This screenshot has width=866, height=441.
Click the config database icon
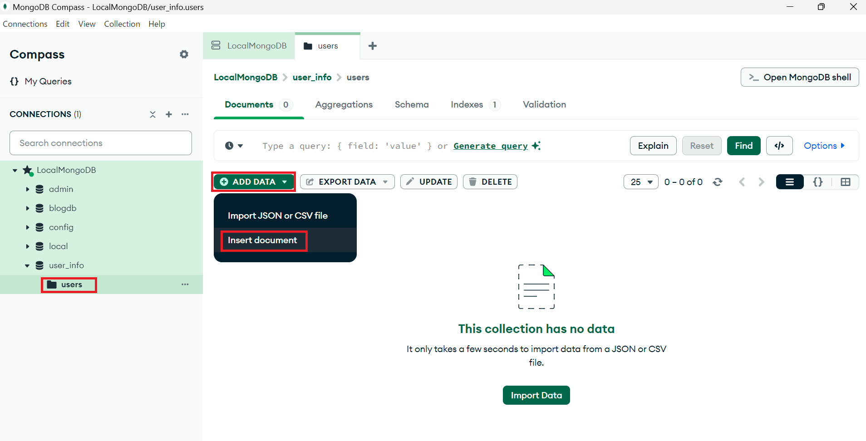pos(39,227)
